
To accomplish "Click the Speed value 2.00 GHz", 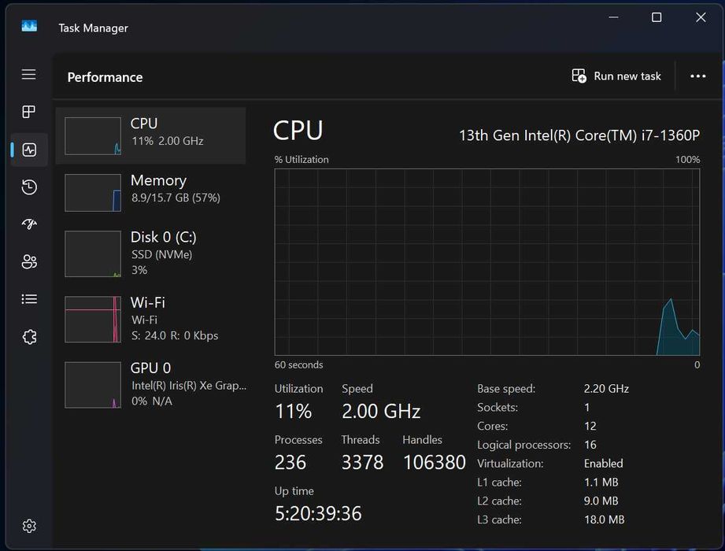I will point(381,411).
